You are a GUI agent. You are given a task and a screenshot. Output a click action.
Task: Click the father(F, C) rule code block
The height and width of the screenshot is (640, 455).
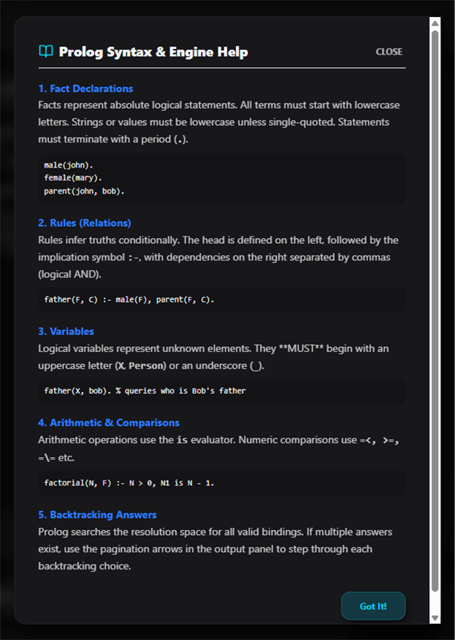coord(222,299)
